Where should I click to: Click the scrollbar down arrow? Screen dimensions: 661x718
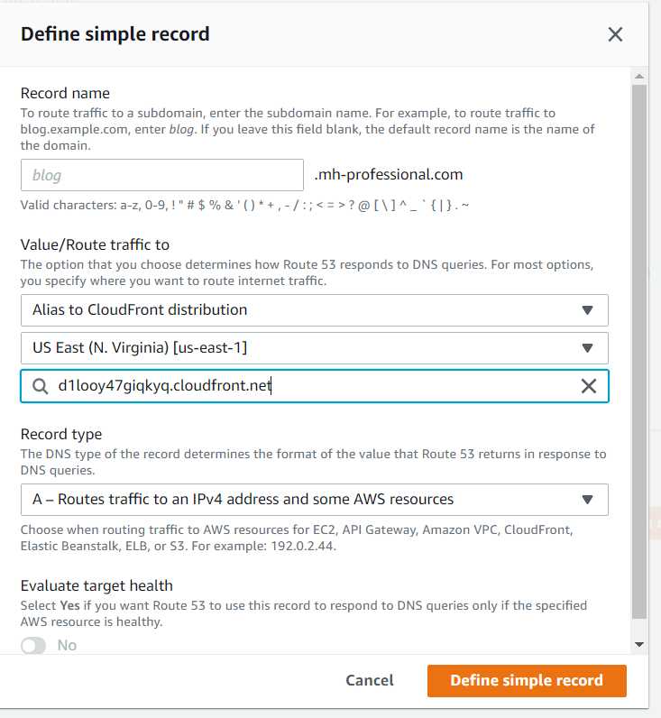[639, 644]
